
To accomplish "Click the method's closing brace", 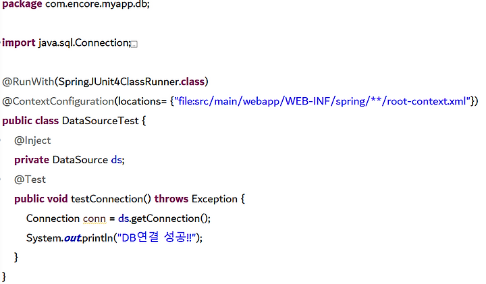I will (16, 258).
